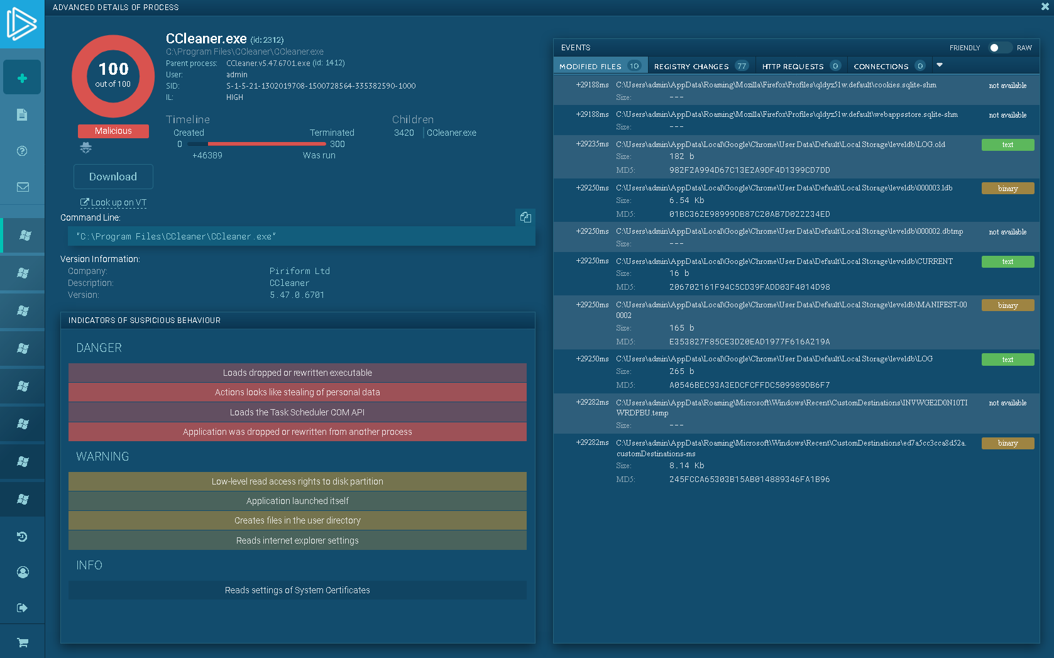Select 'Loads the Task Scheduler COM API' indicator
The height and width of the screenshot is (658, 1054).
tap(297, 412)
